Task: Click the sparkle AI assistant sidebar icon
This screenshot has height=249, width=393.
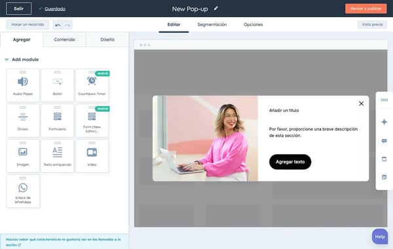Action: tap(384, 122)
